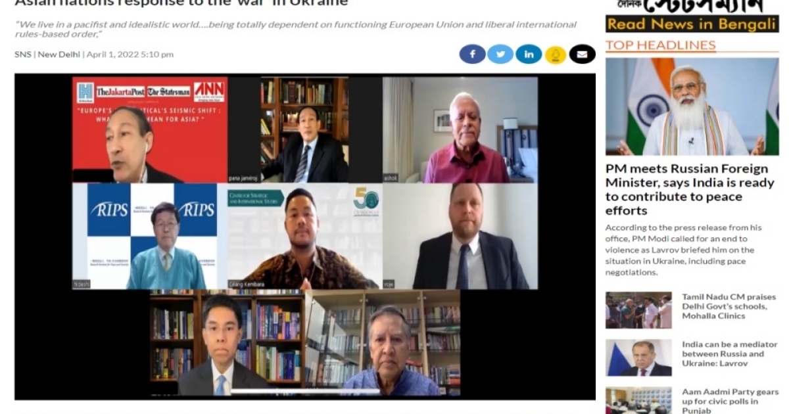Screen dimensions: 789x414
Task: Share article via Facebook icon
Action: (x=472, y=54)
